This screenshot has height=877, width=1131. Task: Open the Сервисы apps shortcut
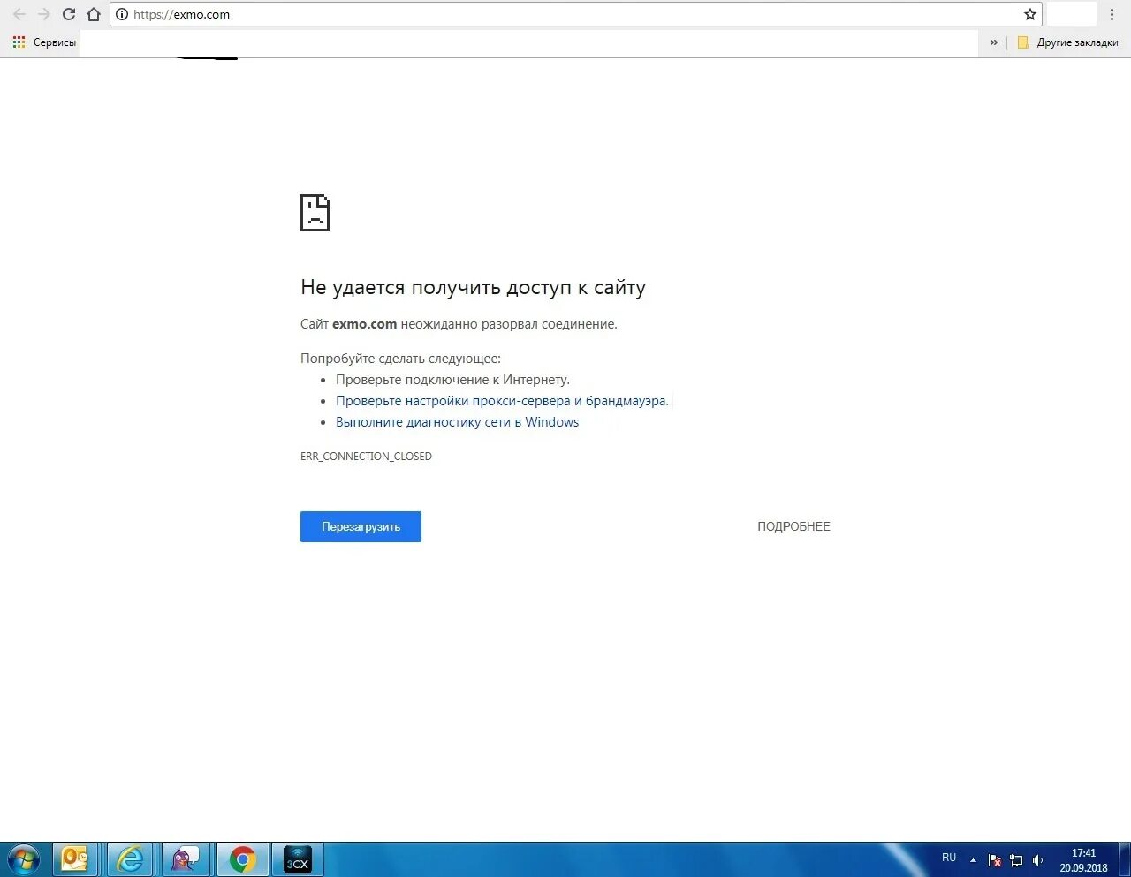click(x=44, y=42)
